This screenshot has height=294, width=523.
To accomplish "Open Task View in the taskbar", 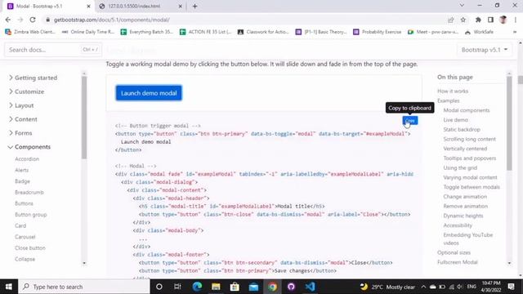I will 177,287.
